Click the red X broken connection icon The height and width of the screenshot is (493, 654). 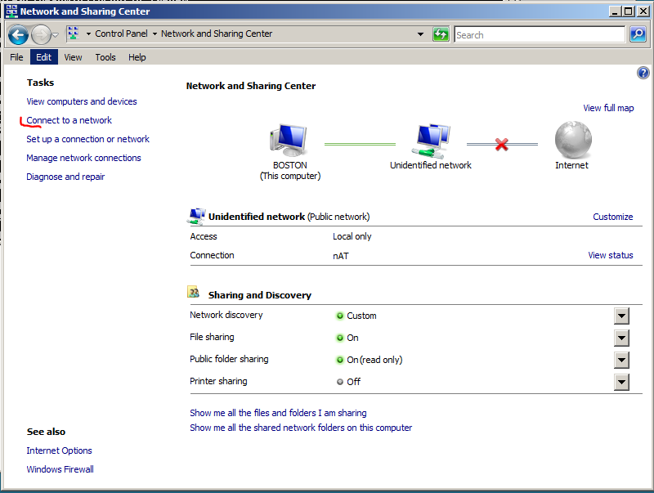[502, 145]
